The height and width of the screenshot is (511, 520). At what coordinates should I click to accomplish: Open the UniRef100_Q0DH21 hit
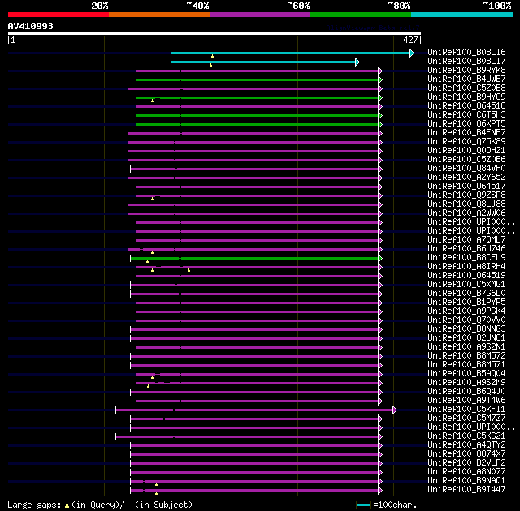click(x=466, y=150)
